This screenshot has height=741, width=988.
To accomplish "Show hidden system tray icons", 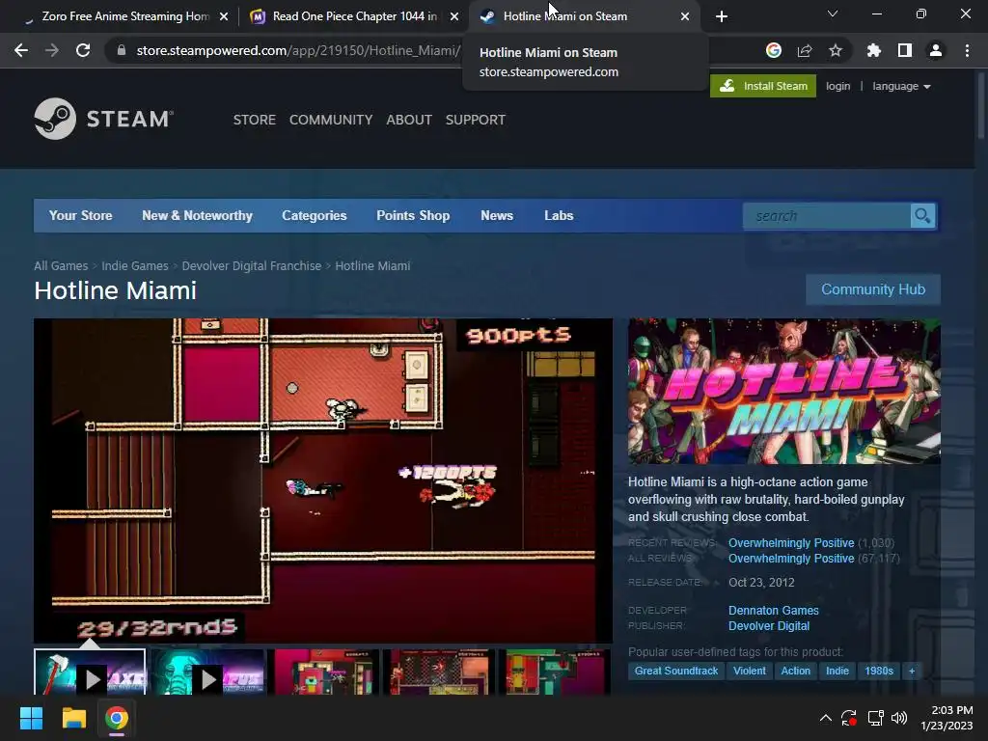I will 826,718.
